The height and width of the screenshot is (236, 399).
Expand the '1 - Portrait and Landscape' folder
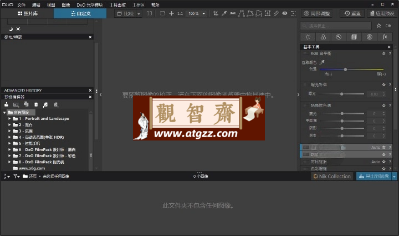click(9, 118)
